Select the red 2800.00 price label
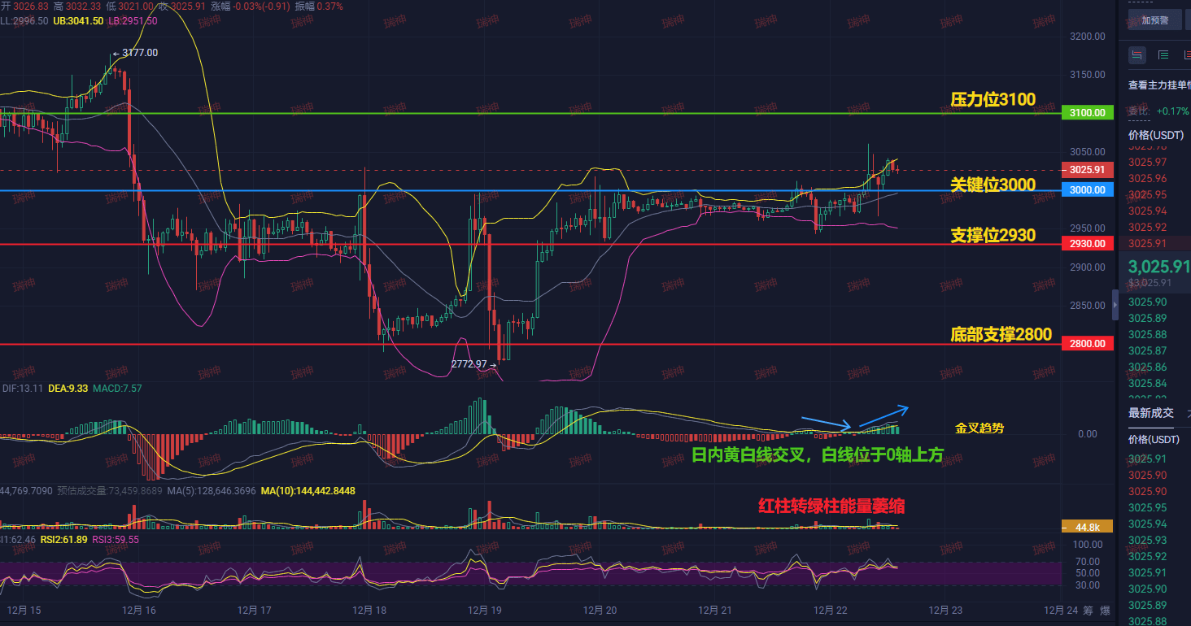1191x626 pixels. 1088,344
